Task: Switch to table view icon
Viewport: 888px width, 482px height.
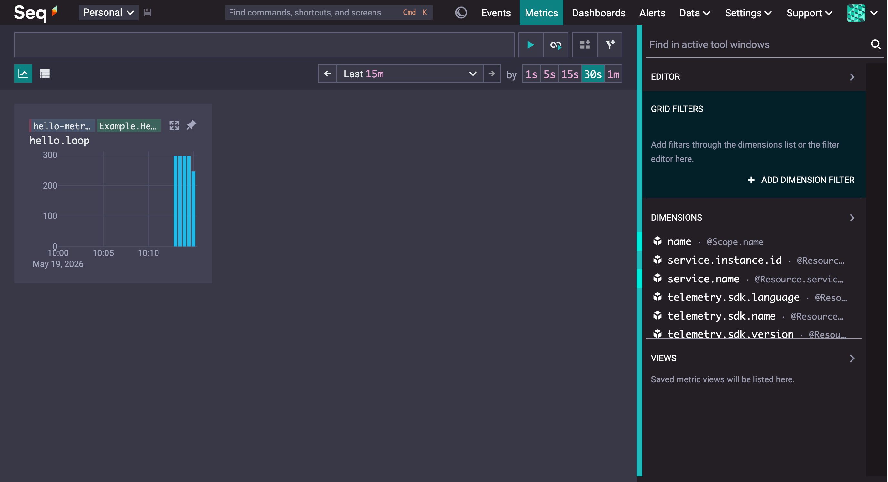Action: click(45, 74)
